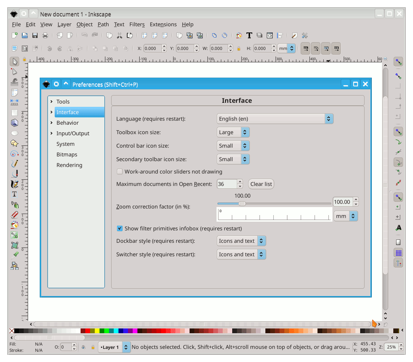The height and width of the screenshot is (362, 413).
Task: Select the Calligraphy tool
Action: pyautogui.click(x=15, y=184)
